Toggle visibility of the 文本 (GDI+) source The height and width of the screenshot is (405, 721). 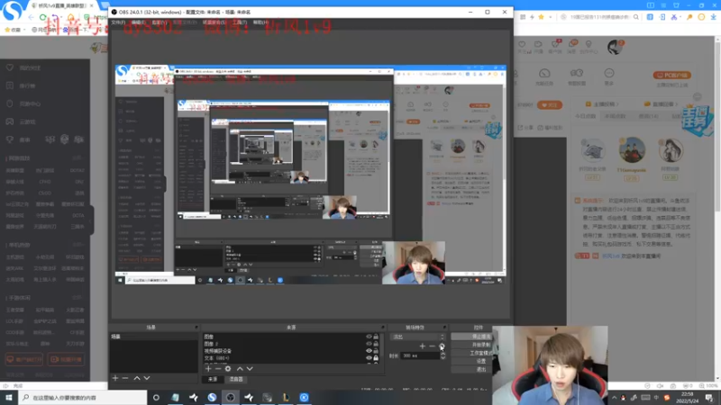point(369,357)
